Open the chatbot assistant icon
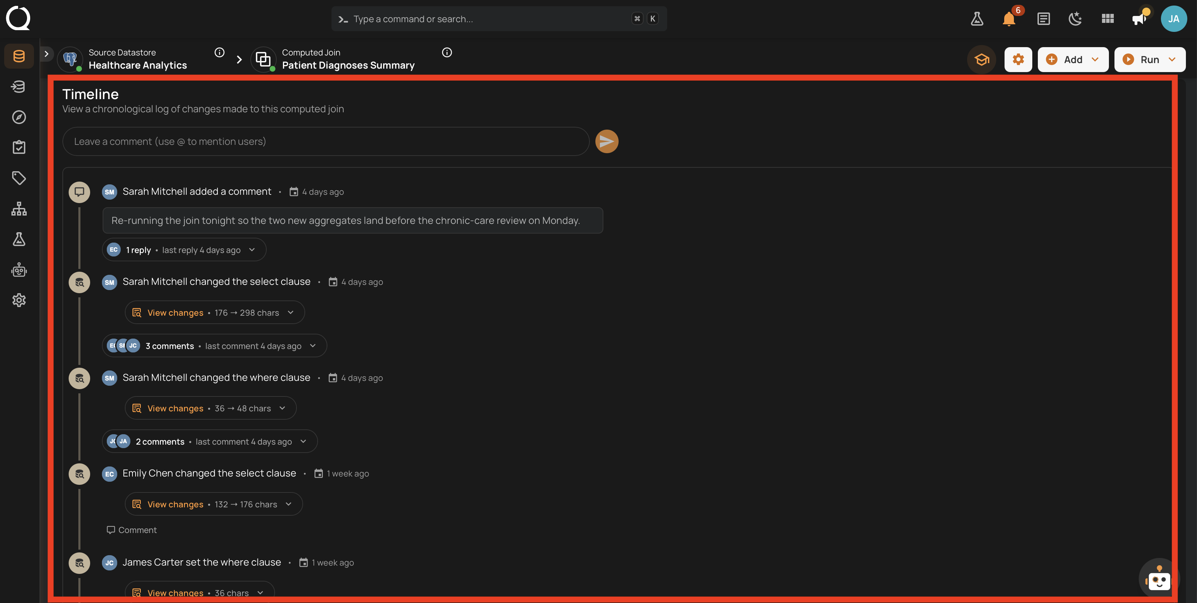The height and width of the screenshot is (603, 1197). coord(1159,579)
